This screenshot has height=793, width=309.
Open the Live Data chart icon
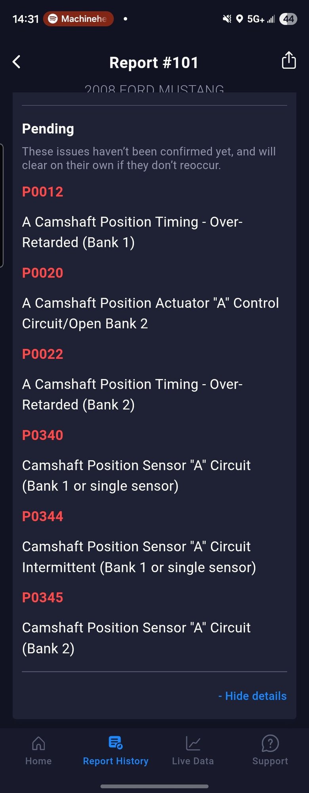click(193, 743)
